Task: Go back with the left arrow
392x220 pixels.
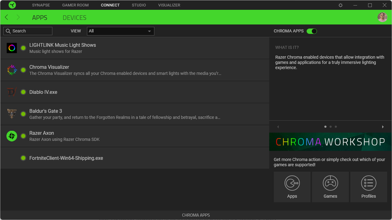Action: [x=6, y=17]
